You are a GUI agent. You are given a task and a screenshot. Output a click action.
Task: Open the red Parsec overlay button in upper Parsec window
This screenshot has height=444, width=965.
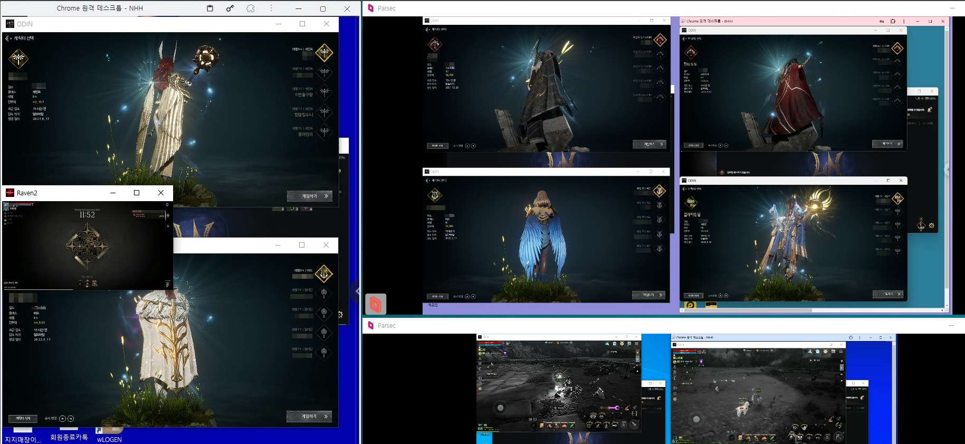click(x=376, y=304)
